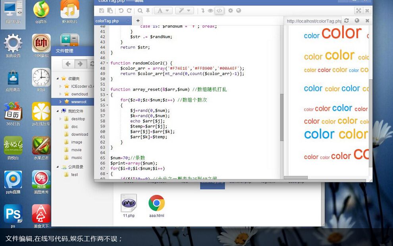Toggle the code view button in toolbar
The width and height of the screenshot is (393, 246).
click(x=219, y=11)
